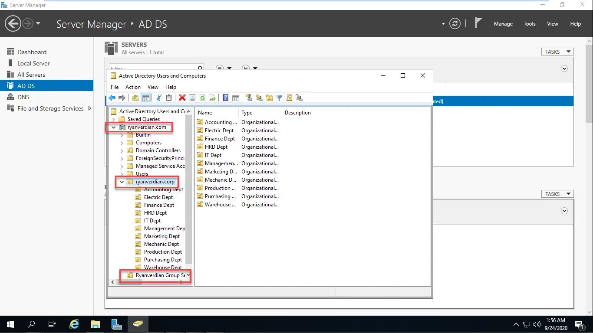Expand the Users container

tap(122, 174)
